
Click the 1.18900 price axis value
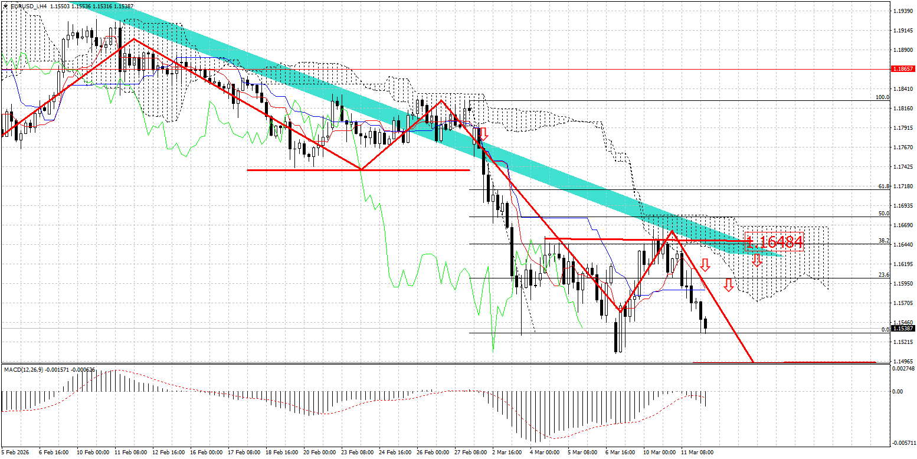[903, 50]
